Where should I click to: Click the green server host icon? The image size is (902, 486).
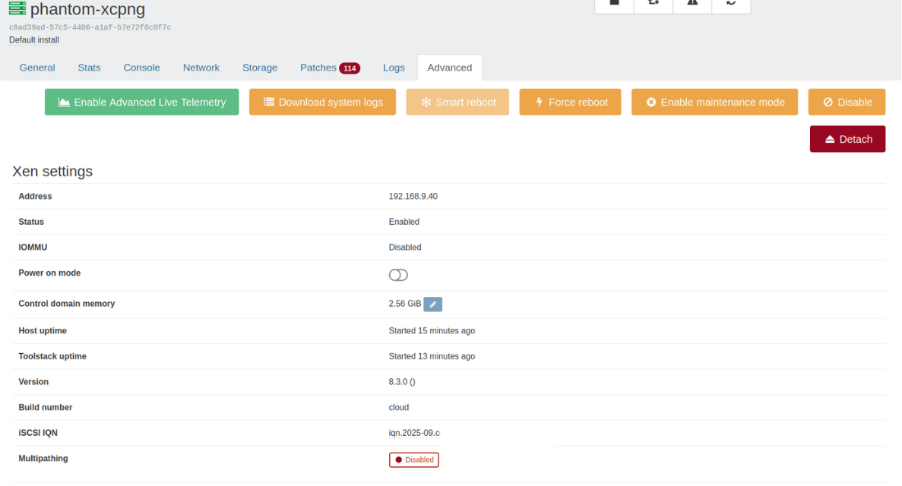[x=17, y=9]
